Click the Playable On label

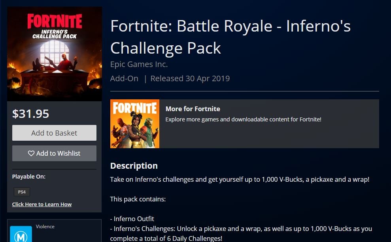(x=29, y=176)
